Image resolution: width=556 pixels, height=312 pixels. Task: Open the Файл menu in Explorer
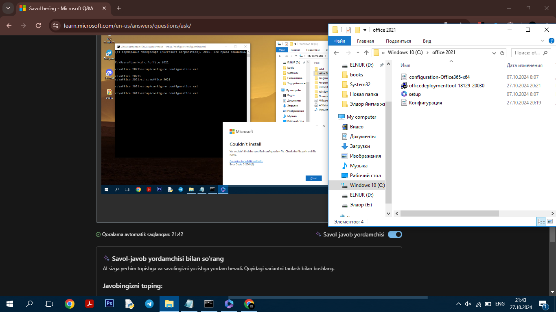point(339,41)
